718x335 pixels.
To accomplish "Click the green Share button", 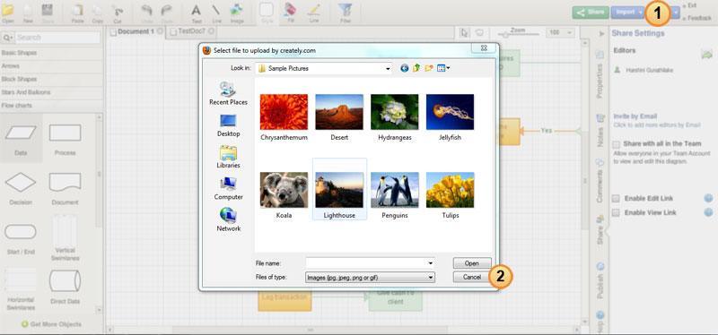I will [591, 13].
